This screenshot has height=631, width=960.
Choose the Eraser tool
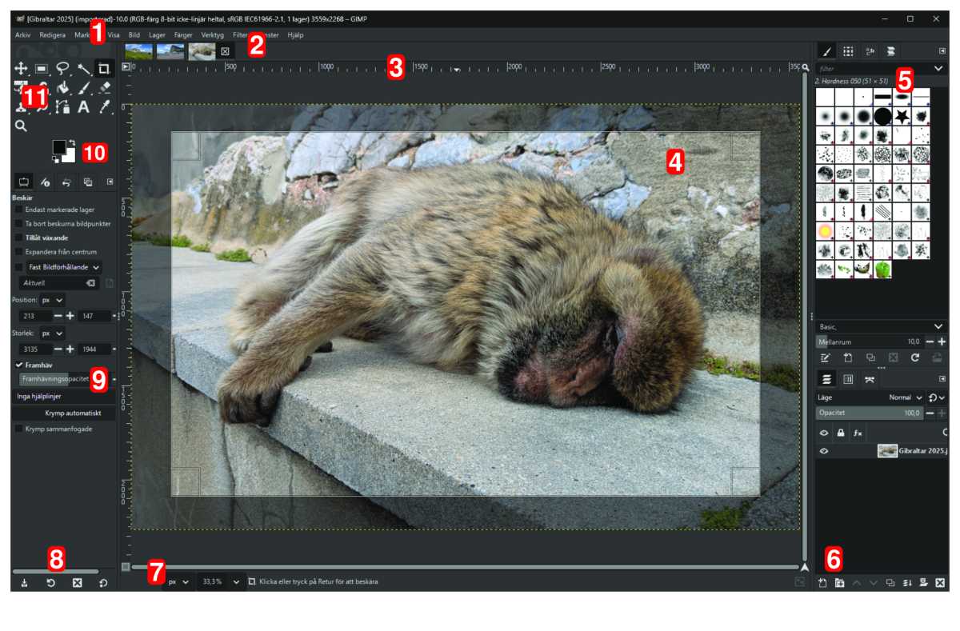point(104,88)
